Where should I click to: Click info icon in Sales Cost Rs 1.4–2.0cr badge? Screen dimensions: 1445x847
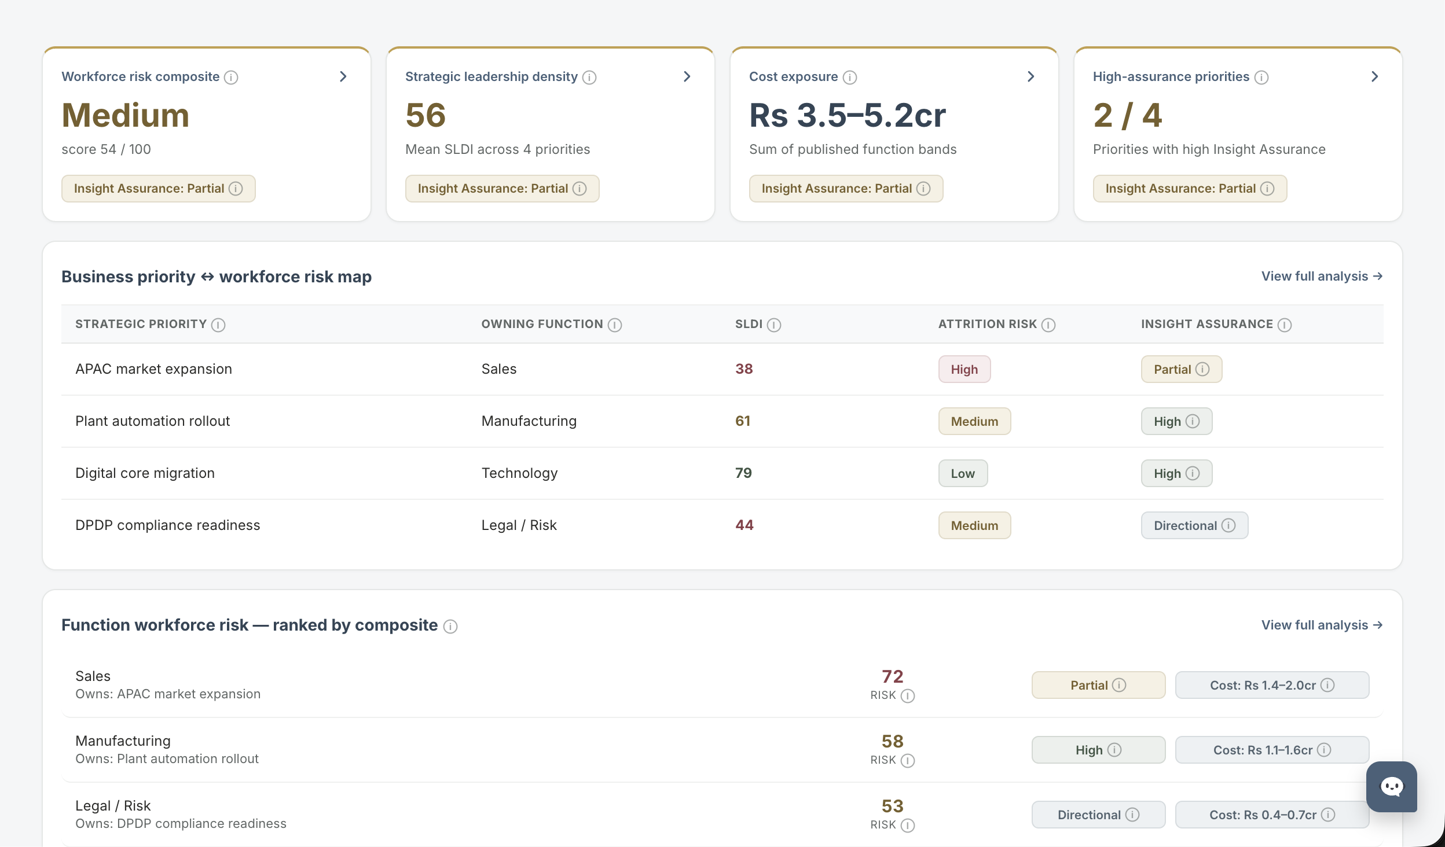click(1327, 685)
